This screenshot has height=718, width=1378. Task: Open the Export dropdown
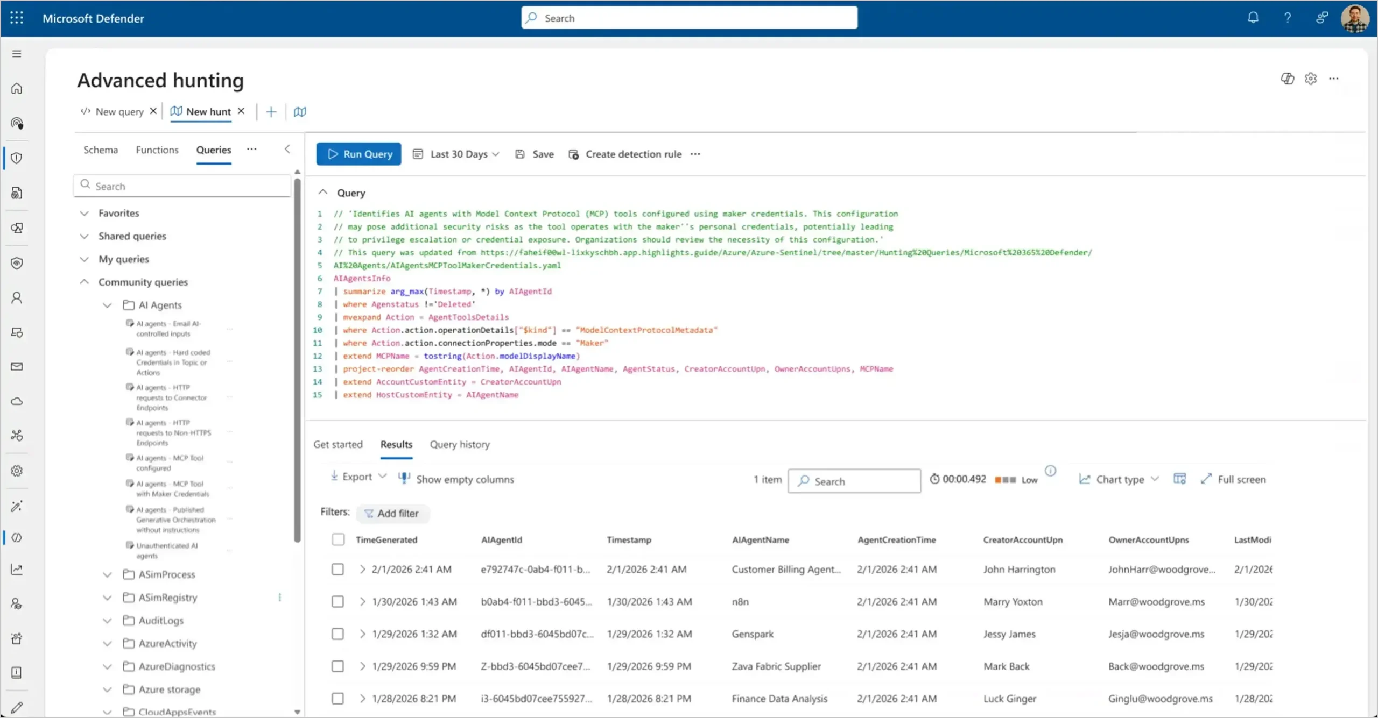coord(358,477)
